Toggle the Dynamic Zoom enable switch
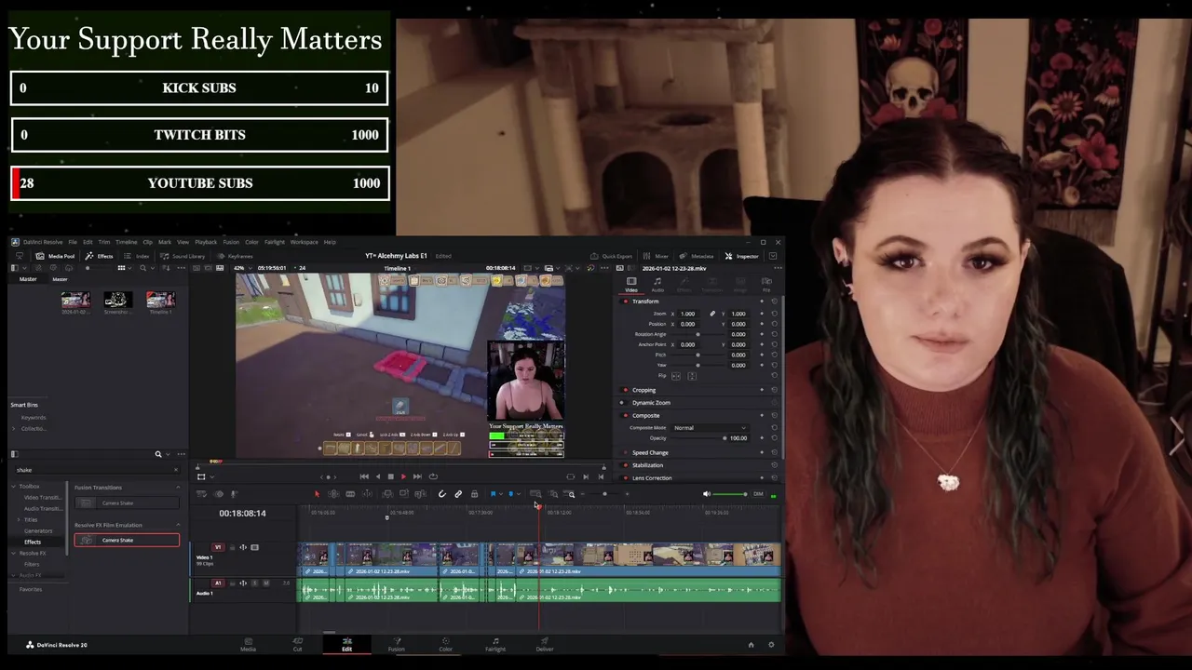The width and height of the screenshot is (1192, 670). [622, 403]
